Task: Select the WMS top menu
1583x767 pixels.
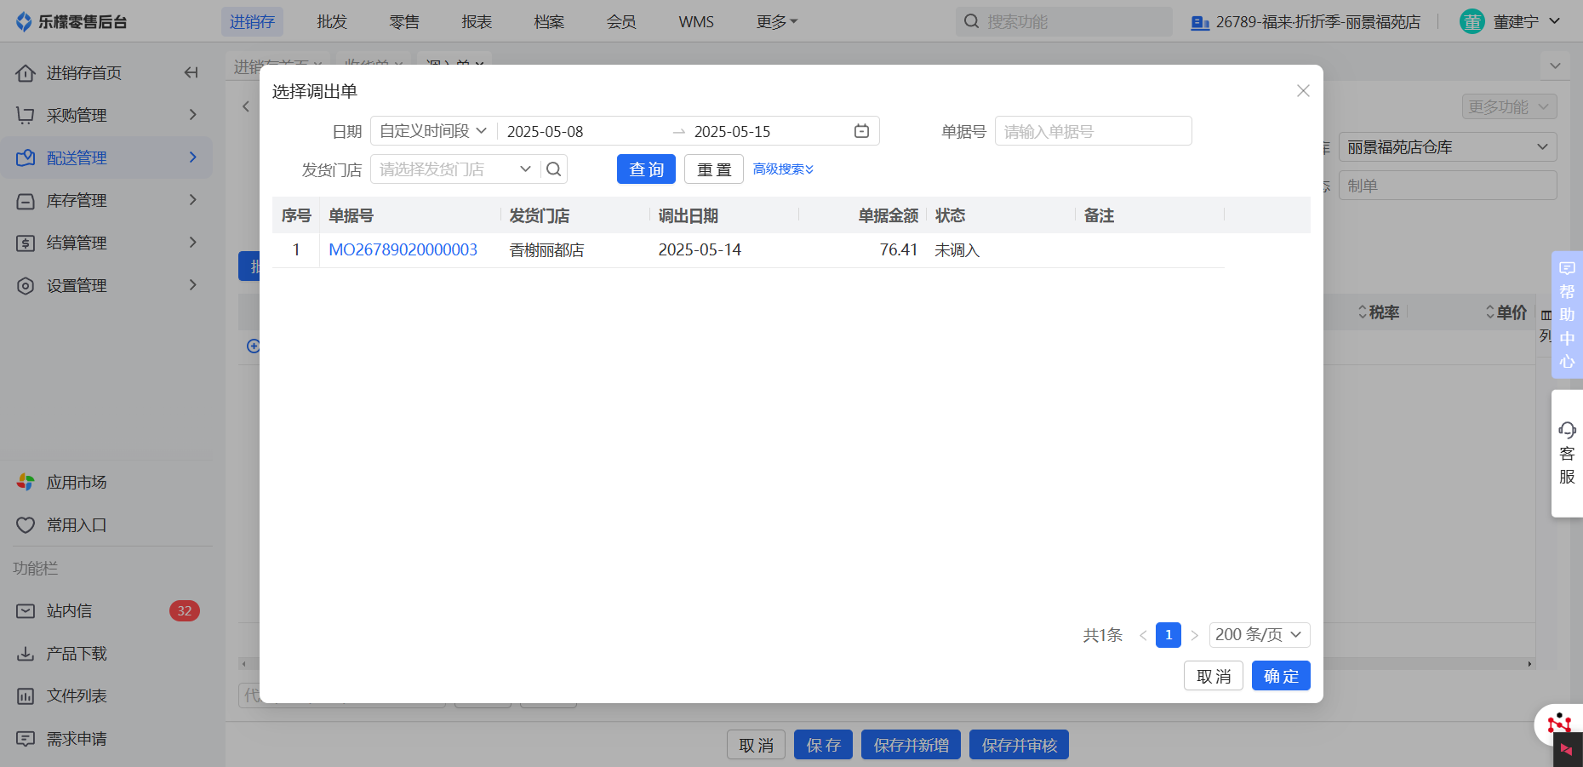Action: (696, 21)
